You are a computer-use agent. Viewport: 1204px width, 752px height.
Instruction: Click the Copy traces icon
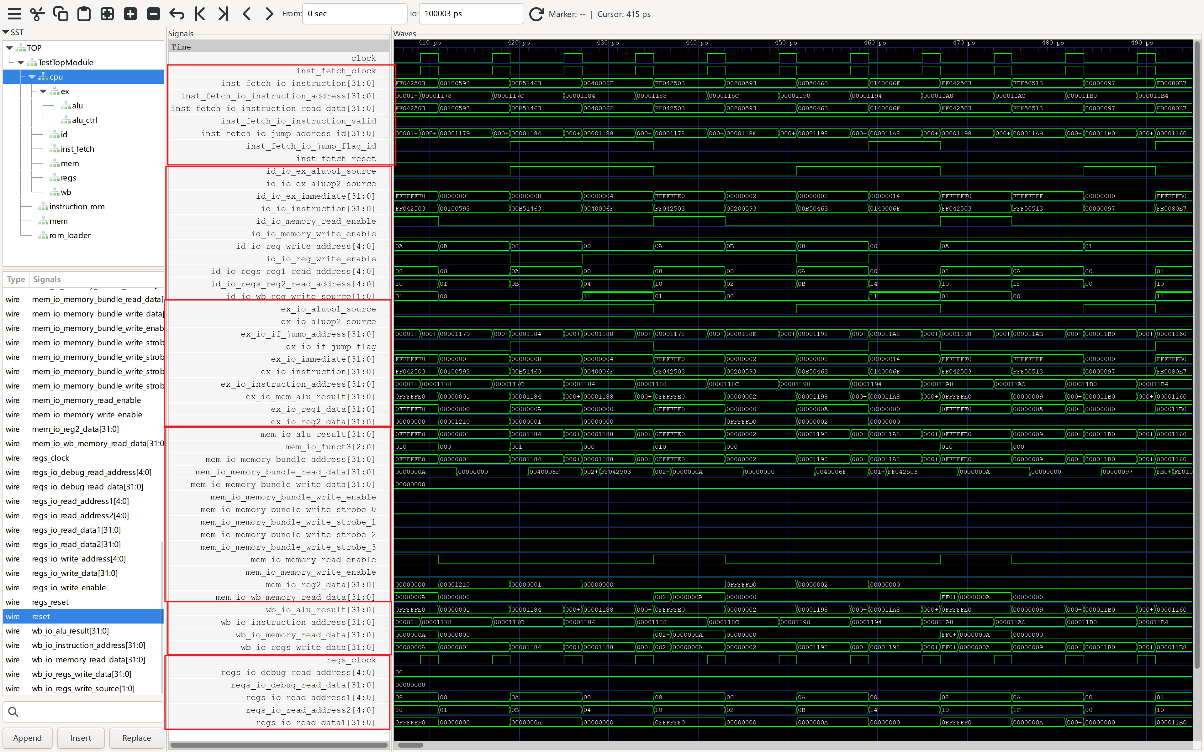click(61, 13)
